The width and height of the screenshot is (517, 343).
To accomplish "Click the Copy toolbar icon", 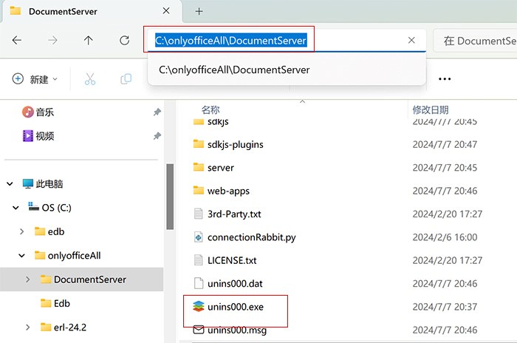I will (126, 79).
